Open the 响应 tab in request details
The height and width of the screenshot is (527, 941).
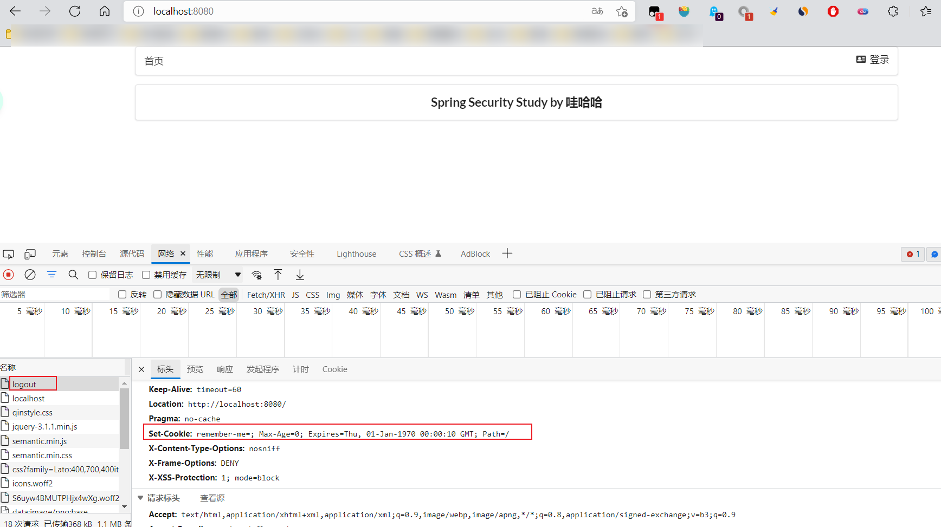[x=224, y=369]
